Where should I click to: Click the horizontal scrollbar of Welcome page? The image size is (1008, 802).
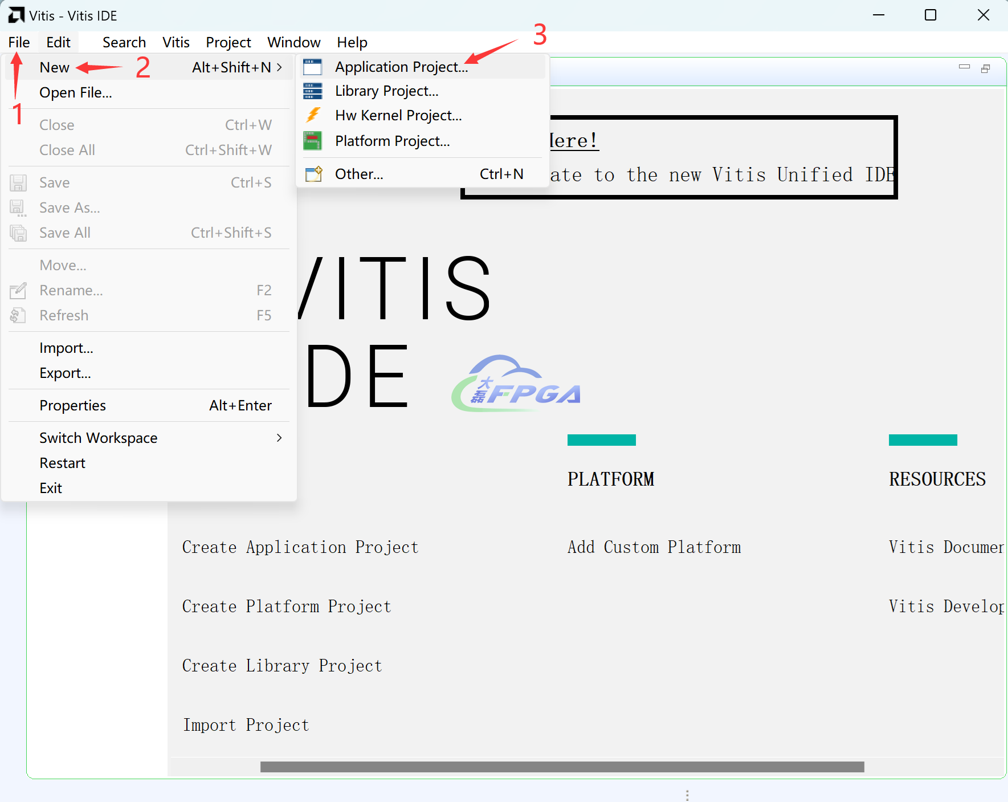[562, 767]
